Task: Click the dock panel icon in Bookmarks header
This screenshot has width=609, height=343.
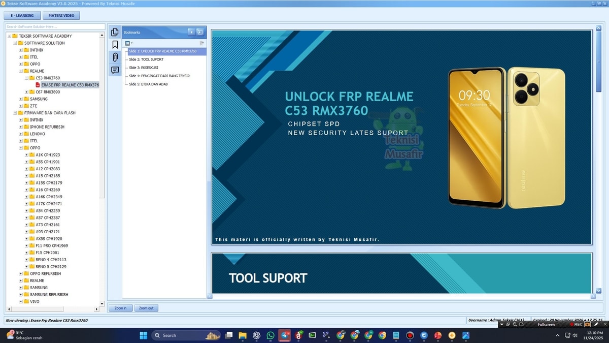Action: click(200, 32)
